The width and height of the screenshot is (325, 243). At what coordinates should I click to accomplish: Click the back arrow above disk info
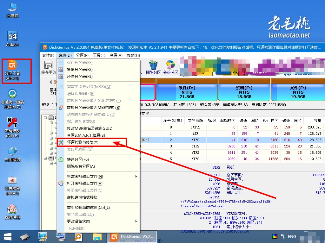[x=51, y=82]
